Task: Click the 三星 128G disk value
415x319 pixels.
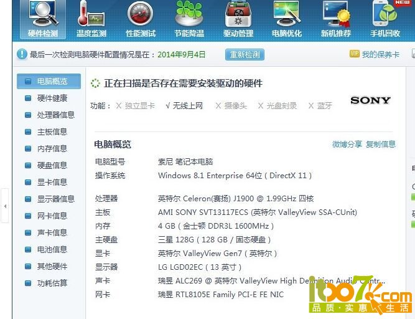Action: coord(215,240)
